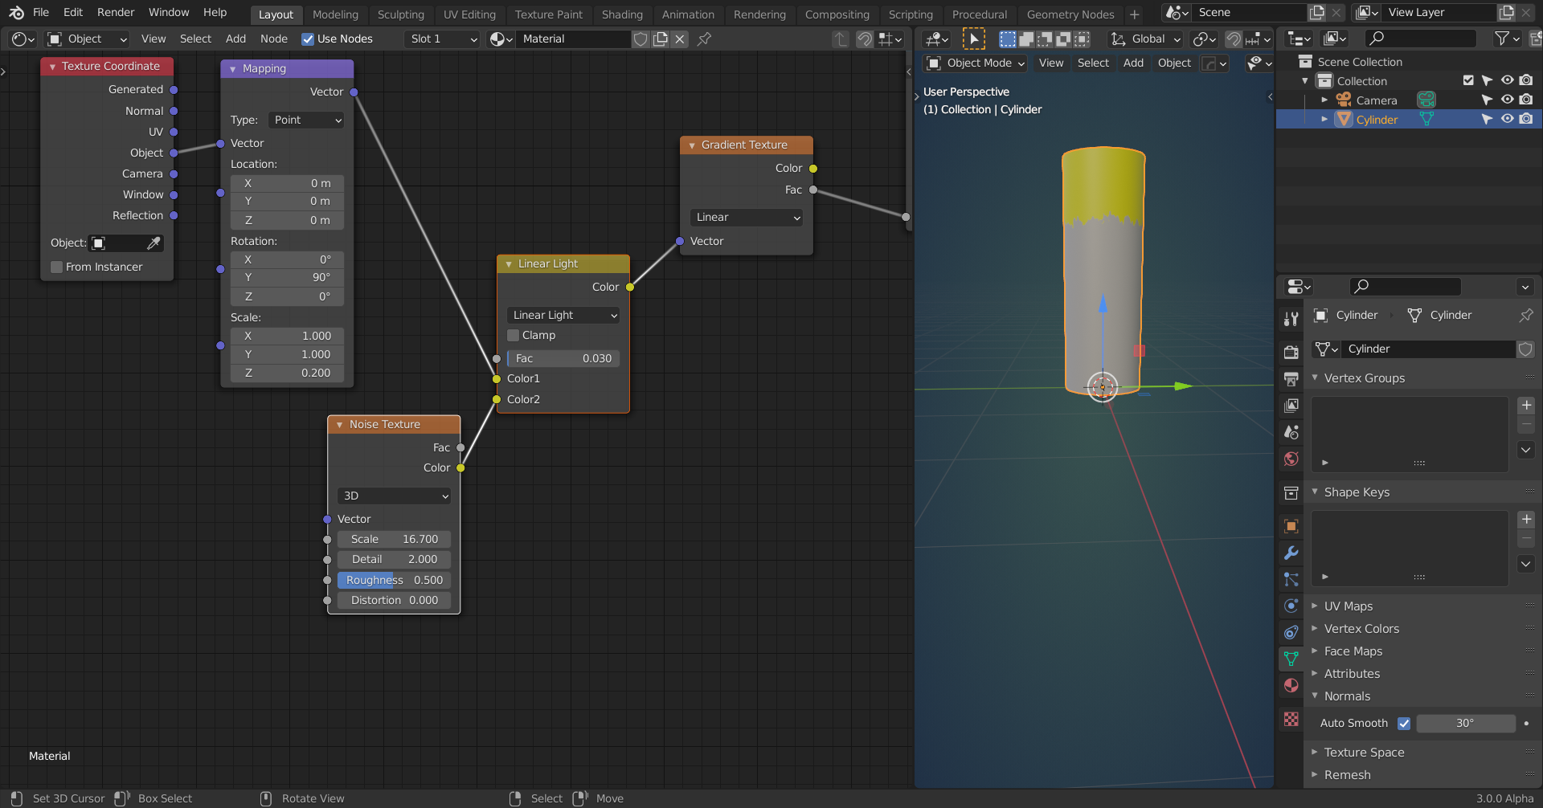Hide Camera in viewport via eye icon
1543x808 pixels.
pos(1507,100)
